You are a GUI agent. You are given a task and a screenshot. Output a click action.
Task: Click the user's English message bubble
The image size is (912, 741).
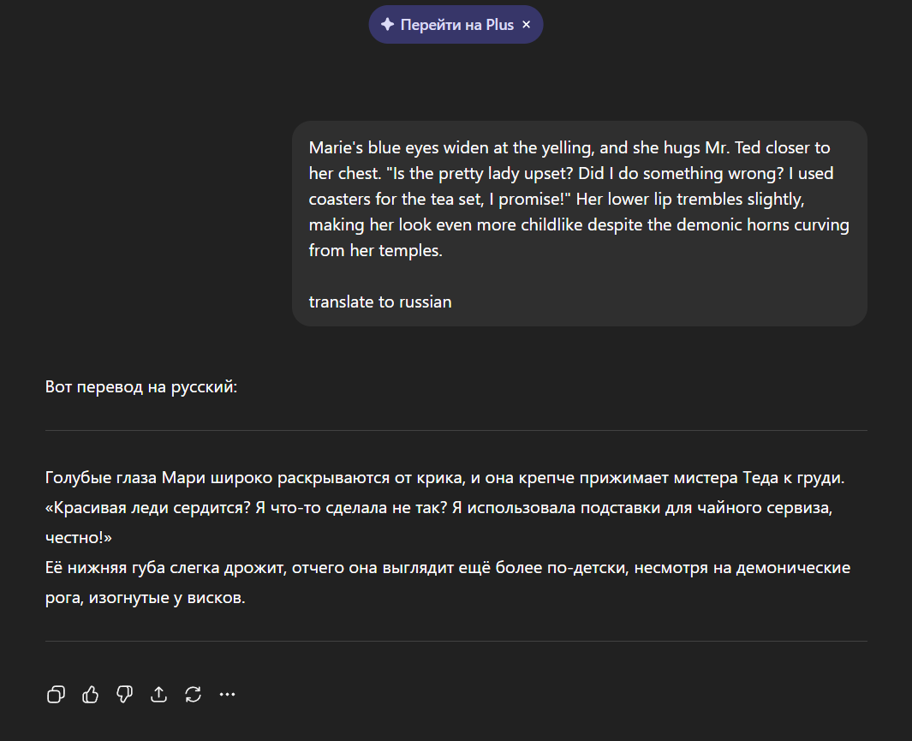(x=579, y=223)
